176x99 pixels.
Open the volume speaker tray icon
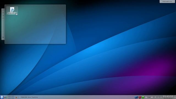(x=152, y=97)
